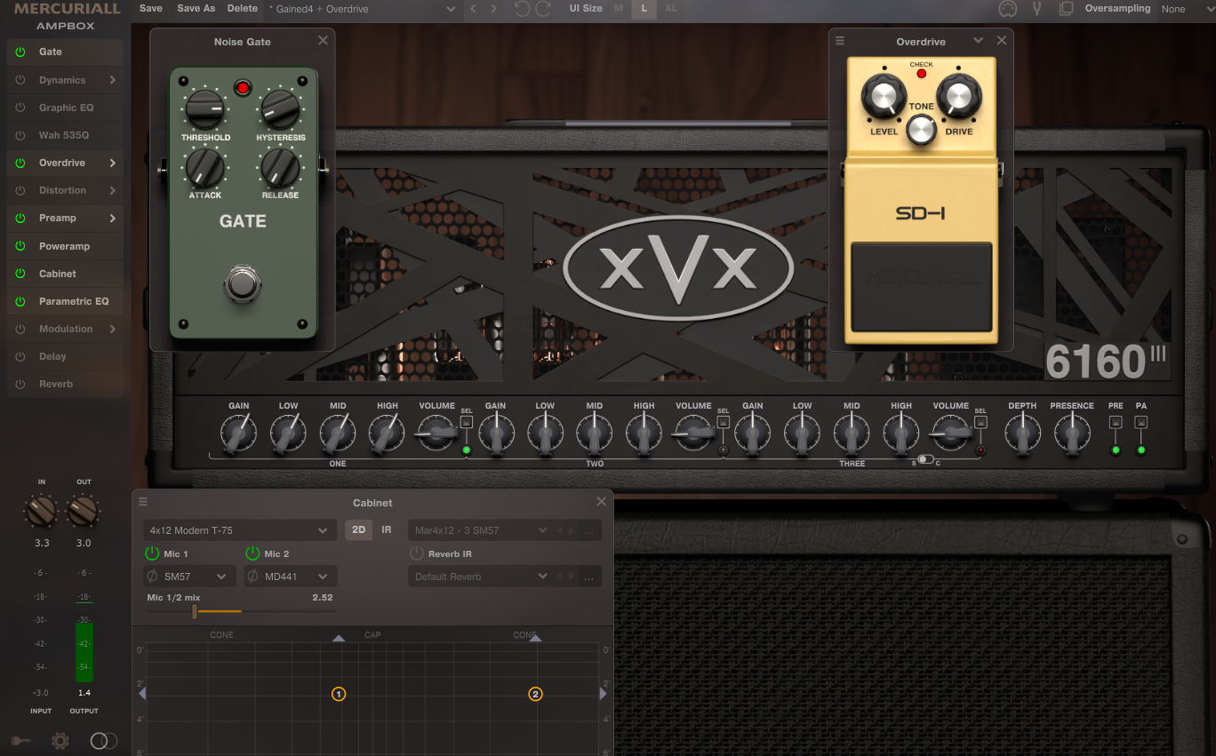This screenshot has height=756, width=1216.
Task: Click the window layout icon in top bar
Action: [1066, 9]
